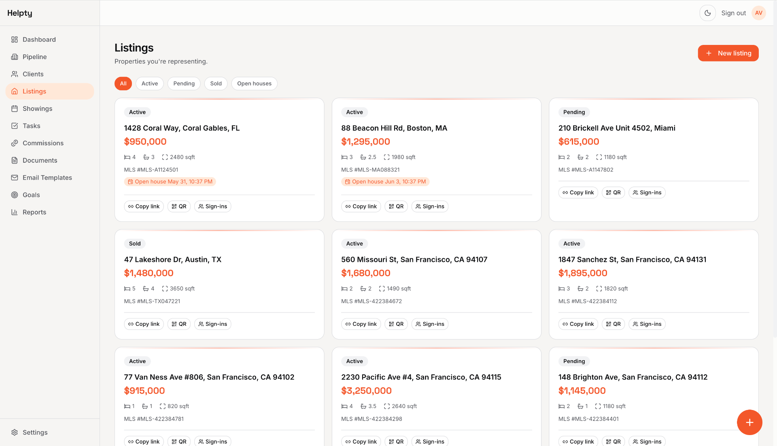This screenshot has width=777, height=446.
Task: View Sign-ins for 210 Brickell Ave
Action: click(x=647, y=193)
